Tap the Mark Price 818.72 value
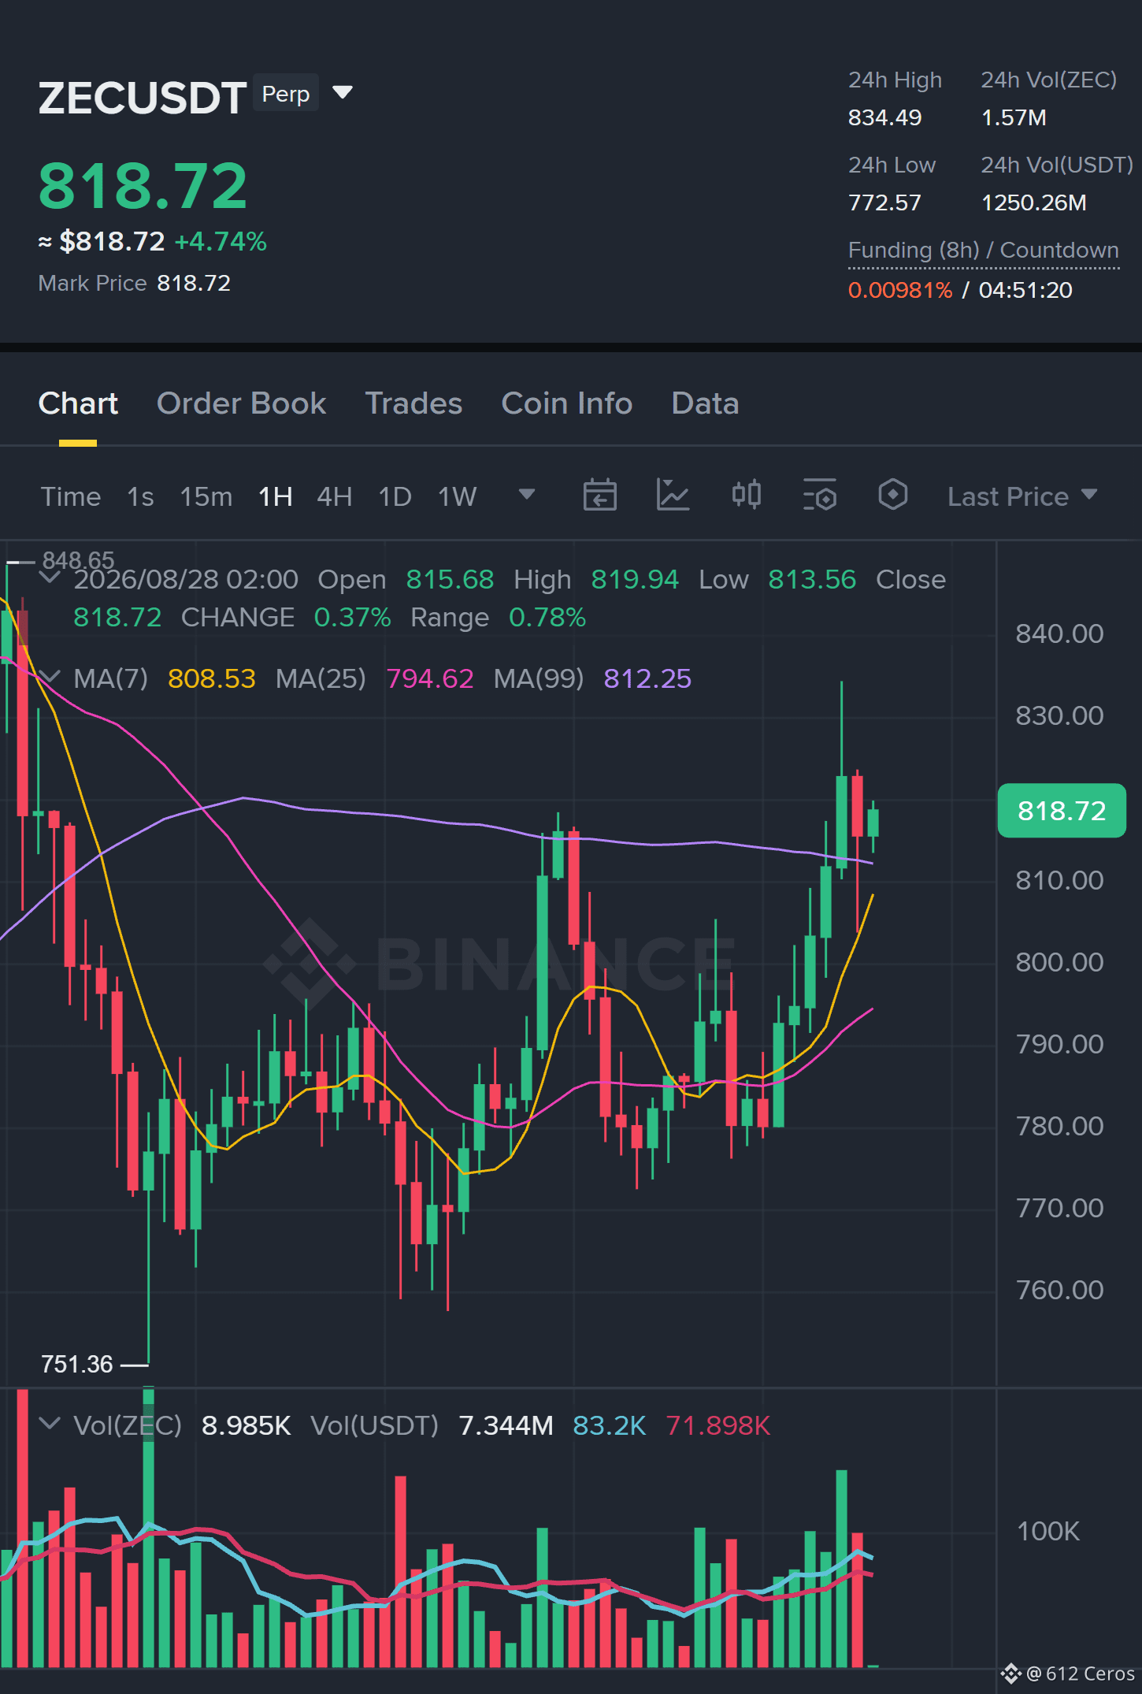Viewport: 1142px width, 1694px height. point(194,284)
